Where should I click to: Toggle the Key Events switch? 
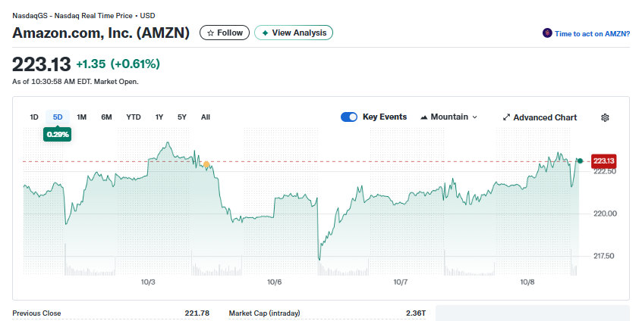349,117
